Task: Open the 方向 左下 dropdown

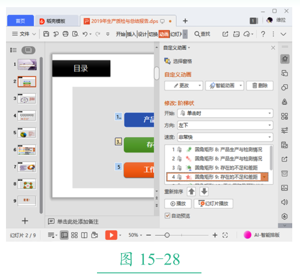Action: [225, 125]
